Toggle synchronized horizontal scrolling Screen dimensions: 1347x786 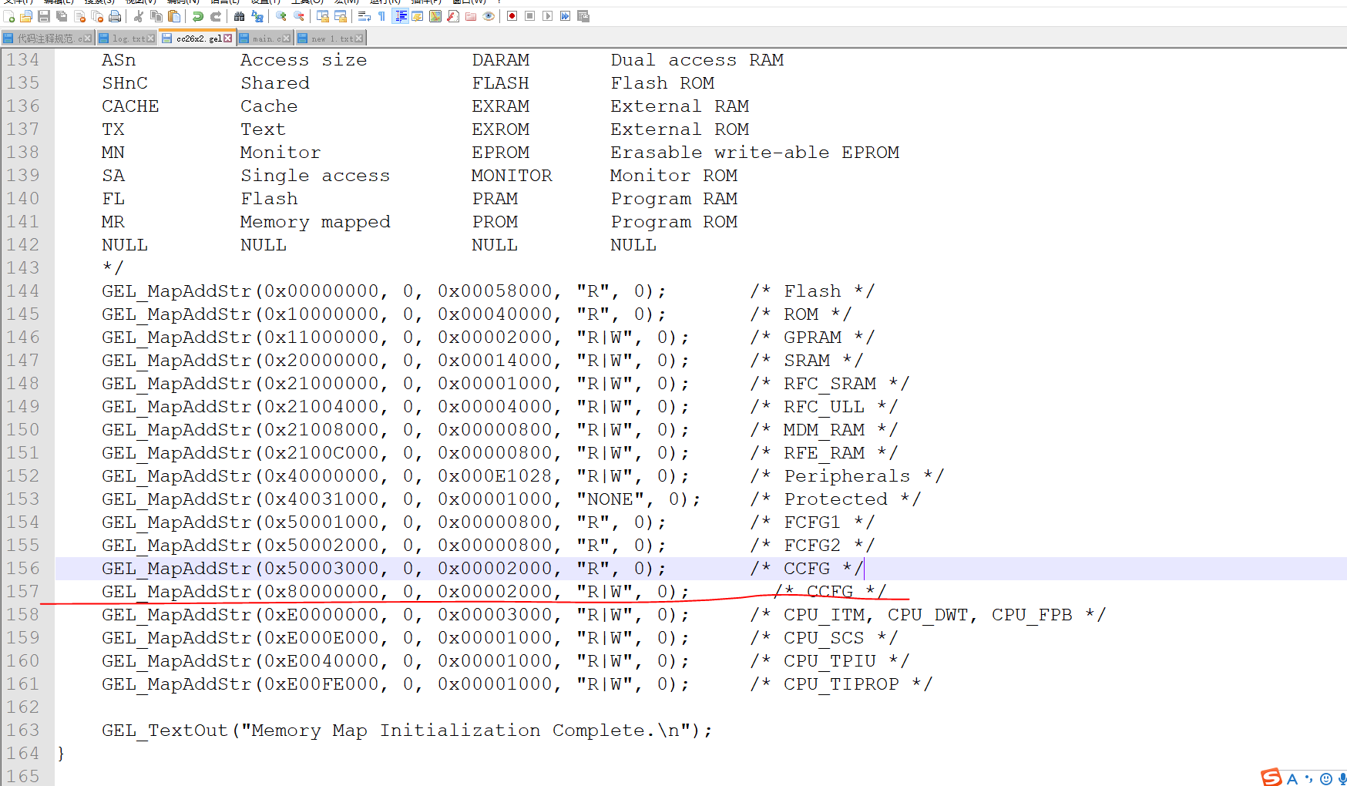pyautogui.click(x=341, y=16)
